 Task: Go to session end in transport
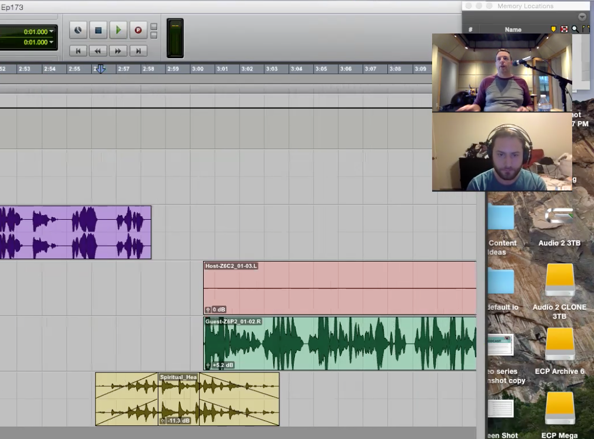pos(138,51)
